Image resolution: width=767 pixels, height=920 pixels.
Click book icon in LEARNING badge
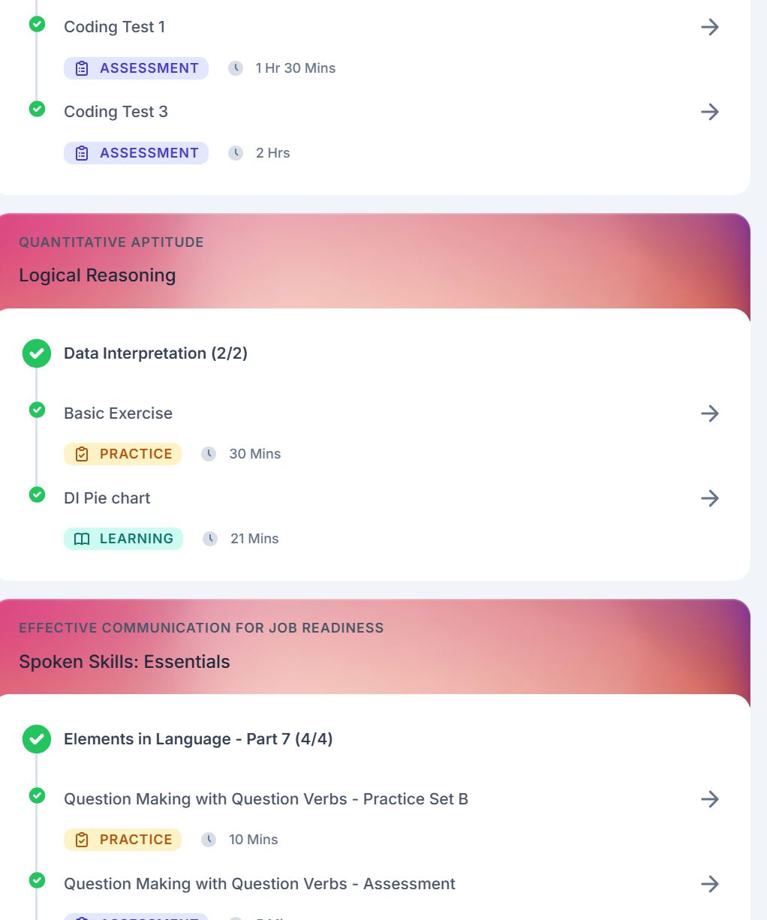[x=83, y=539]
